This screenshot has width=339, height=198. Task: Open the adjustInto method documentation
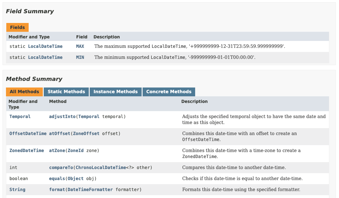[x=60, y=116]
